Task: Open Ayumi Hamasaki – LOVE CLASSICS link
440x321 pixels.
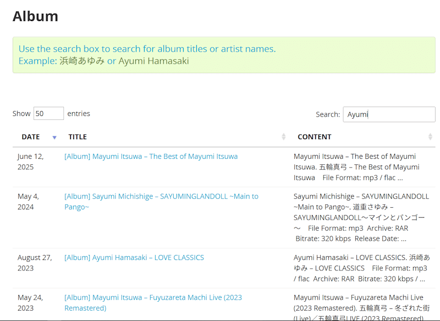Action: pos(134,258)
